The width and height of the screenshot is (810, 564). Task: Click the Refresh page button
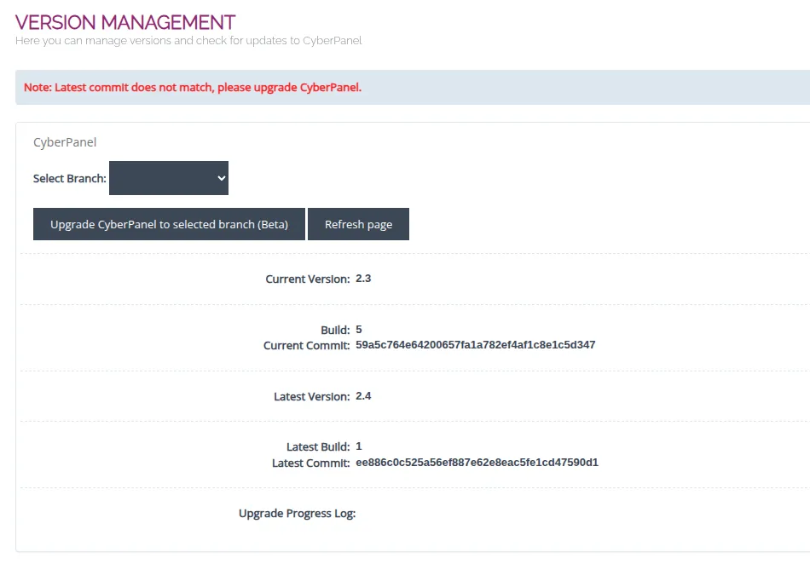point(358,224)
